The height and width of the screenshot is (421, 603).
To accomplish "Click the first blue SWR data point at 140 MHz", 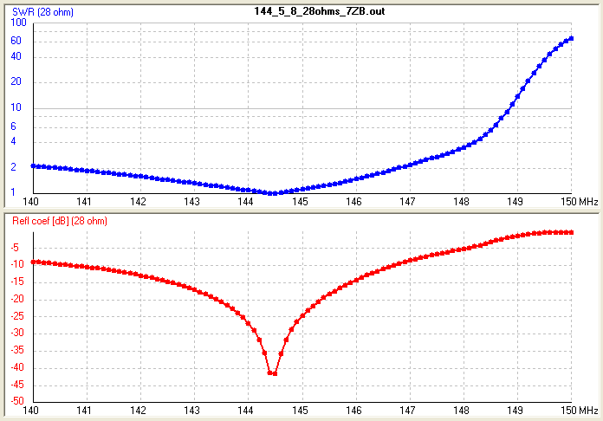I will tap(34, 166).
